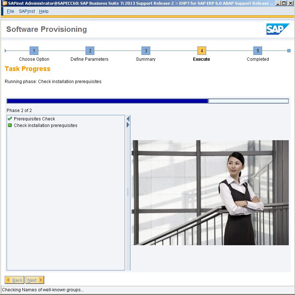
Task: Click the Task Progress heading
Action: tap(27, 69)
